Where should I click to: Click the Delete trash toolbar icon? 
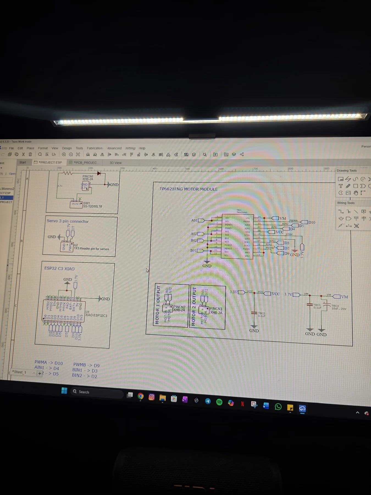pos(31,155)
